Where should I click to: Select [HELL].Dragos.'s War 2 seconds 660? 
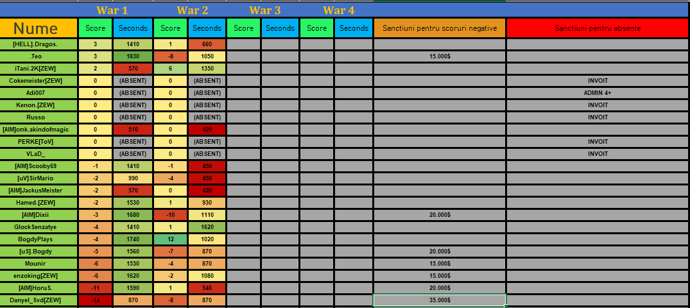point(207,44)
